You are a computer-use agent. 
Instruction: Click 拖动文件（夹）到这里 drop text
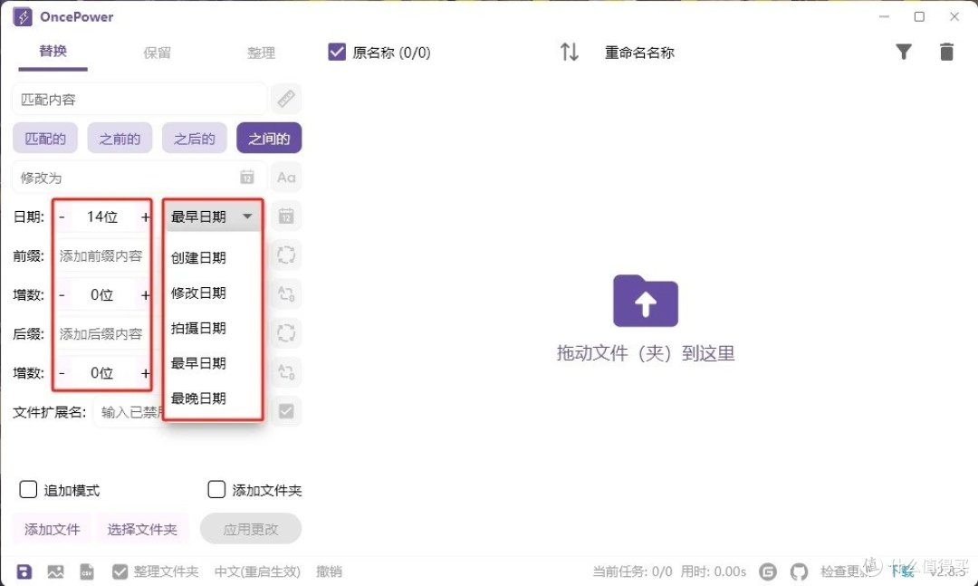tap(645, 353)
